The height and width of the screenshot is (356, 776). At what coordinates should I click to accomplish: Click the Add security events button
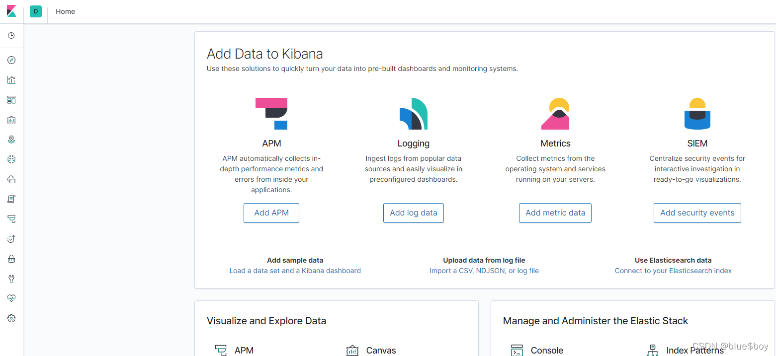(x=697, y=213)
